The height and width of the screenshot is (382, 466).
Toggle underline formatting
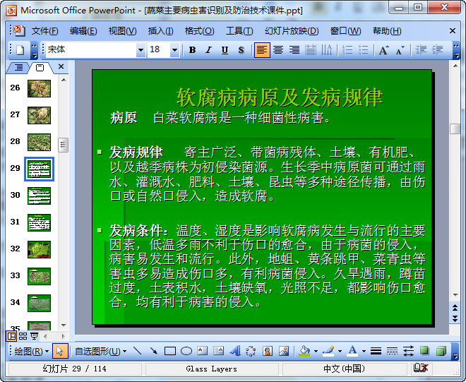225,50
